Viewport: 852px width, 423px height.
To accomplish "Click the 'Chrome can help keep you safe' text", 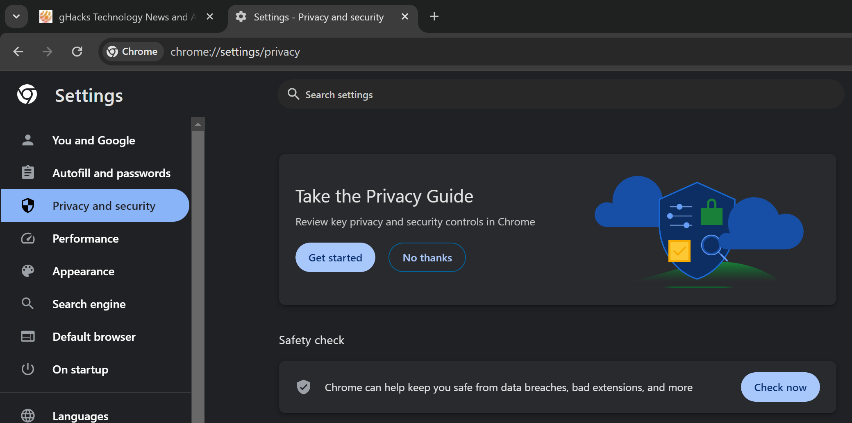I will [x=509, y=387].
